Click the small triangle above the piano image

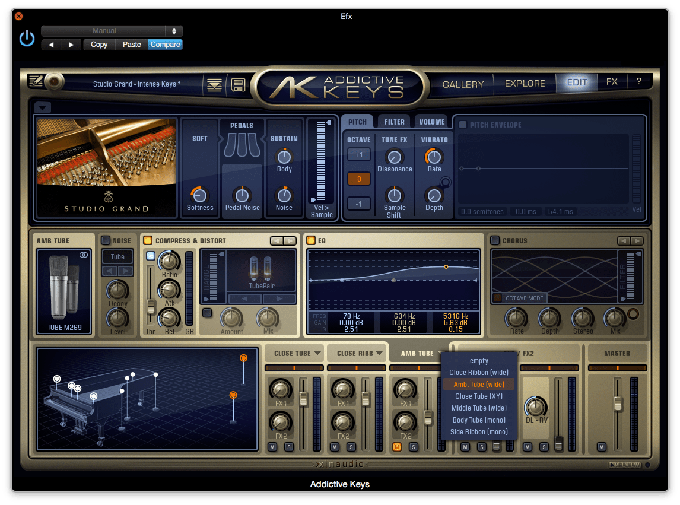[43, 107]
